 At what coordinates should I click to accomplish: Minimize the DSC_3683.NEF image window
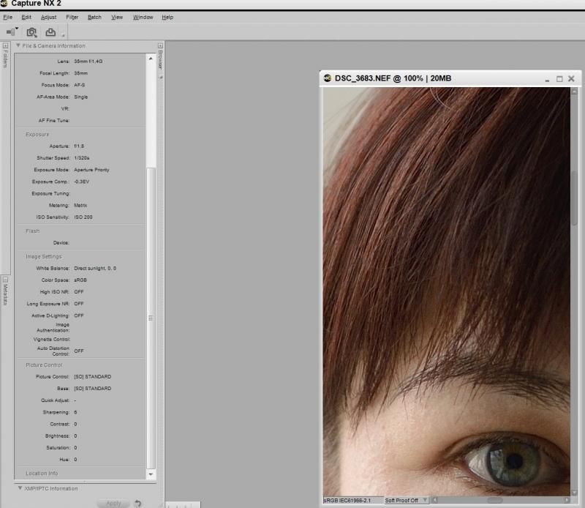coord(547,79)
